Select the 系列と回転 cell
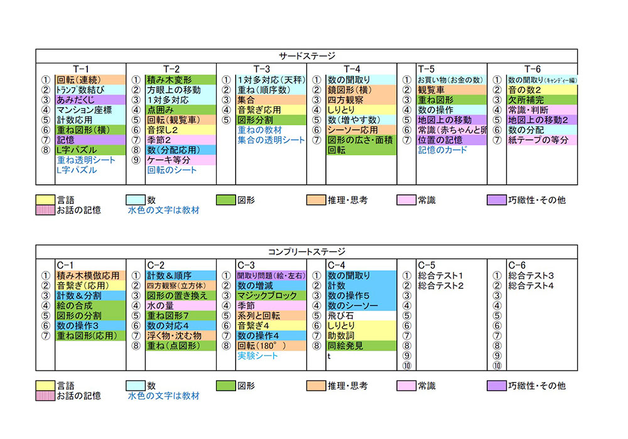This screenshot has height=439, width=628. click(x=271, y=315)
